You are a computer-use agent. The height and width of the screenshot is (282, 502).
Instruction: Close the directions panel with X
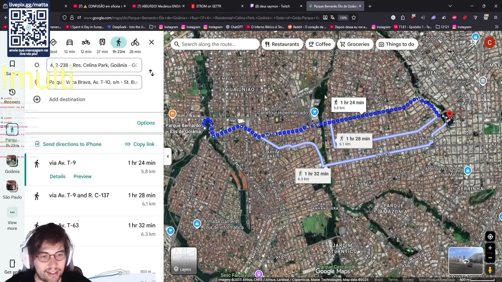point(151,42)
